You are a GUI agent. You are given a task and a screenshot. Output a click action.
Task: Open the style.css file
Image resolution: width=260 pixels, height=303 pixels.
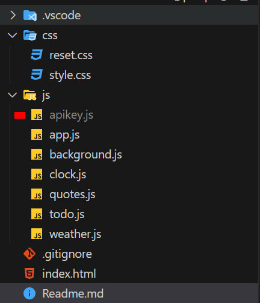coord(70,75)
